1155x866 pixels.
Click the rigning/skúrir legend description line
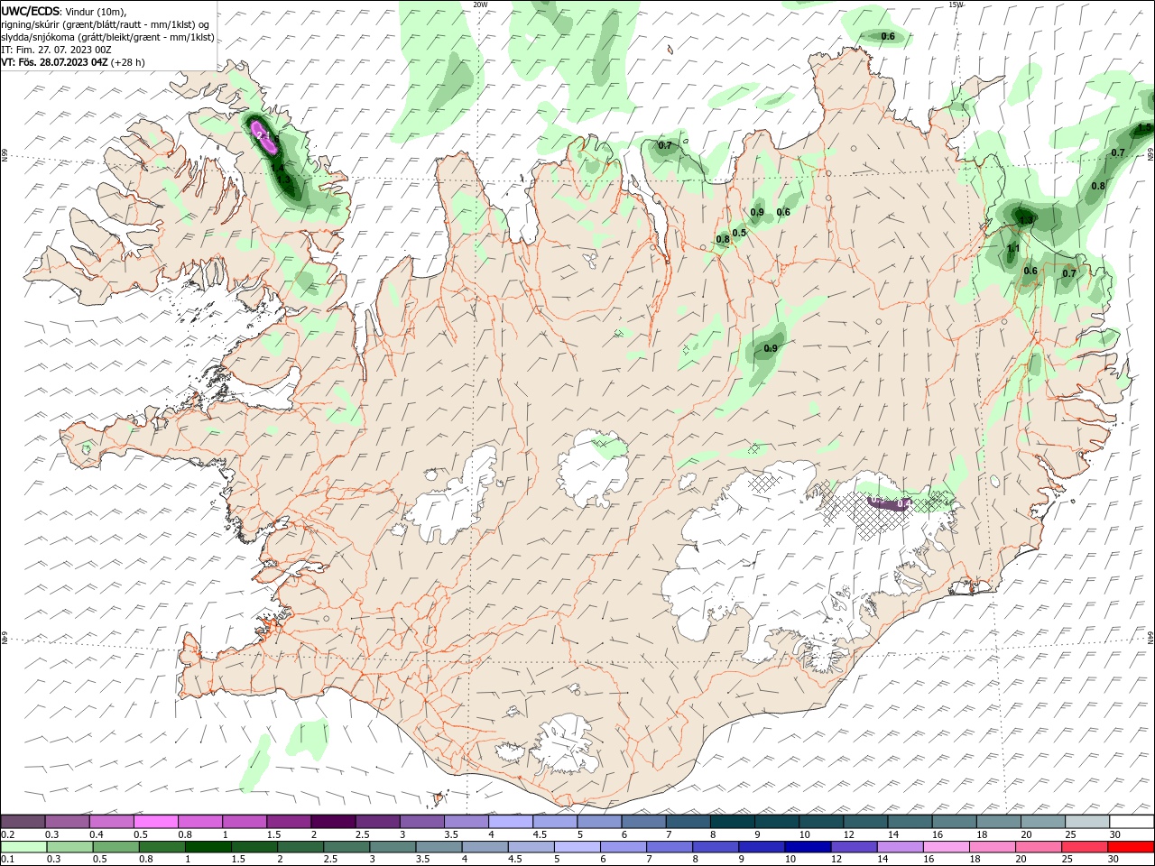pyautogui.click(x=105, y=24)
